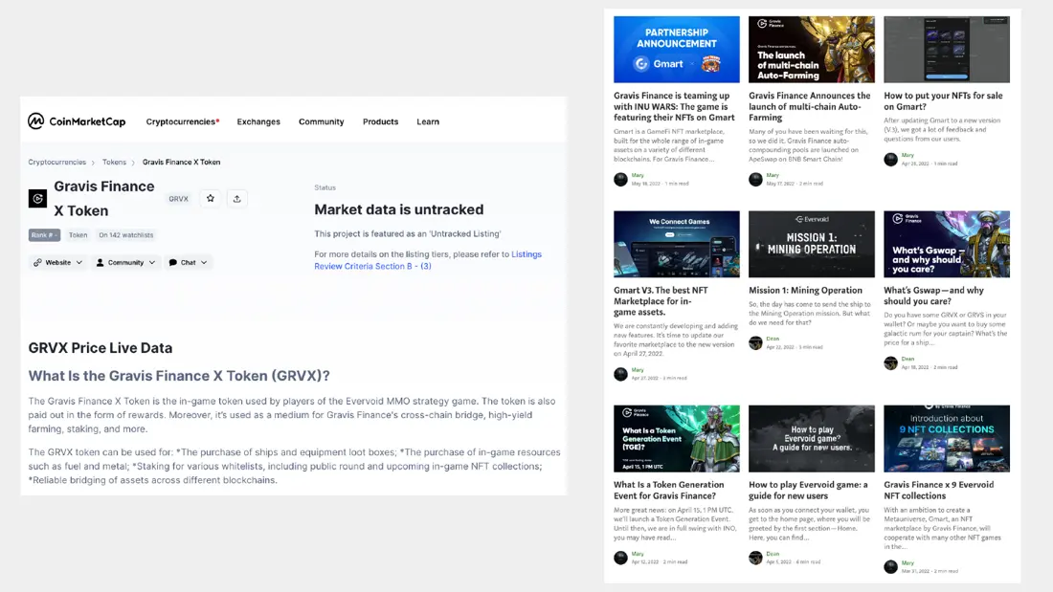Open 'How to play Evervoid game: a guide' title
This screenshot has width=1053, height=592.
(x=808, y=490)
